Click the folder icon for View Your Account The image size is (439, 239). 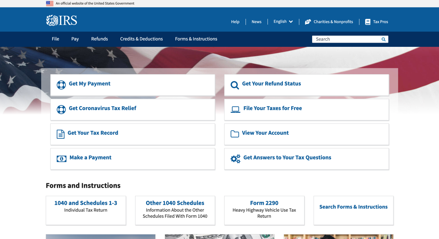(235, 134)
